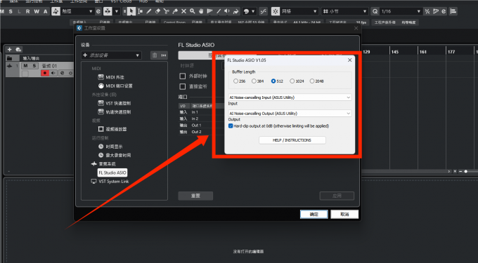
Task: Select the Draw pencil tool
Action: (149, 11)
